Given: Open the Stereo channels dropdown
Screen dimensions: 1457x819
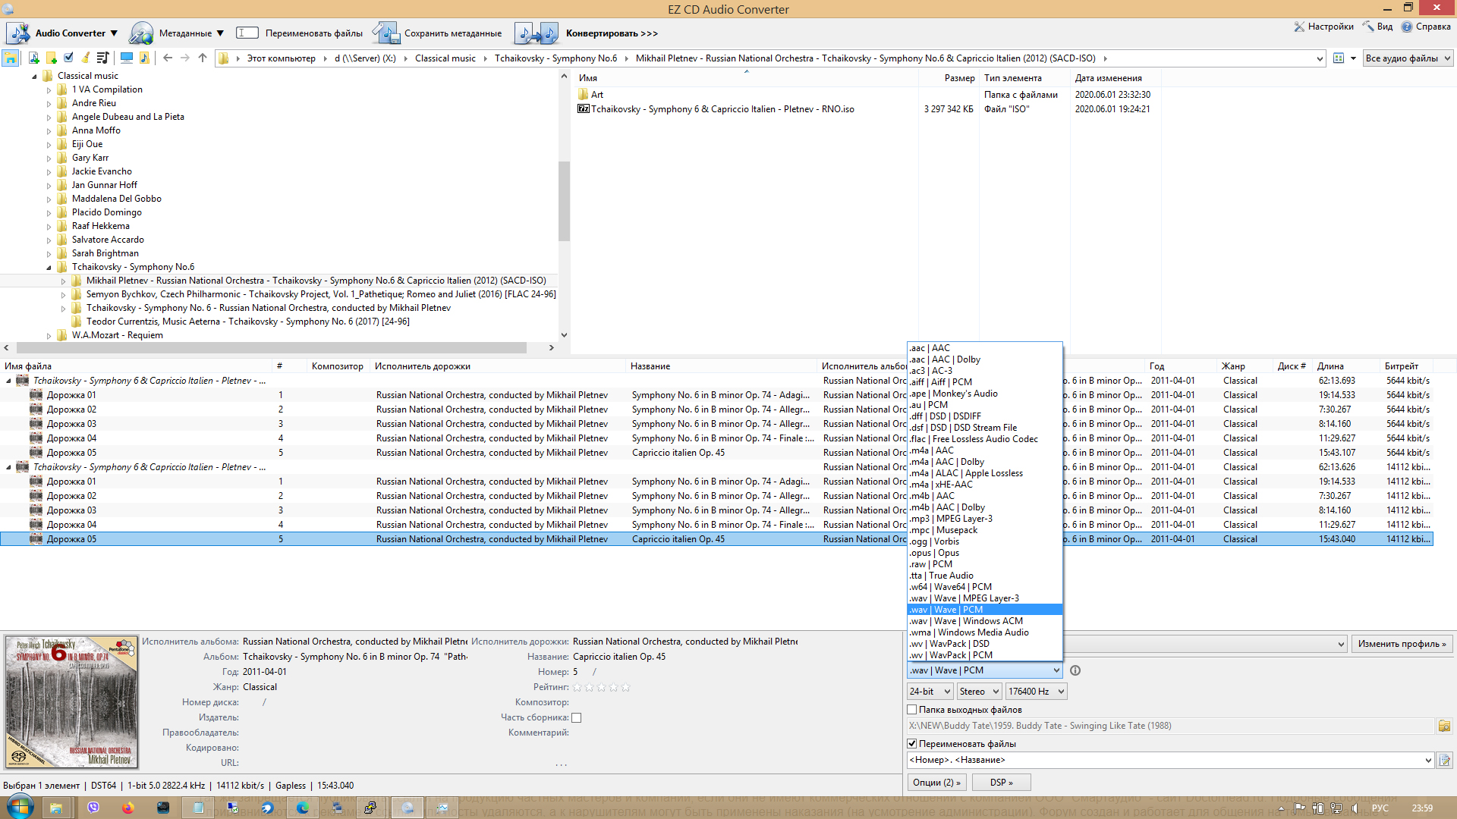Looking at the screenshot, I should [x=979, y=692].
